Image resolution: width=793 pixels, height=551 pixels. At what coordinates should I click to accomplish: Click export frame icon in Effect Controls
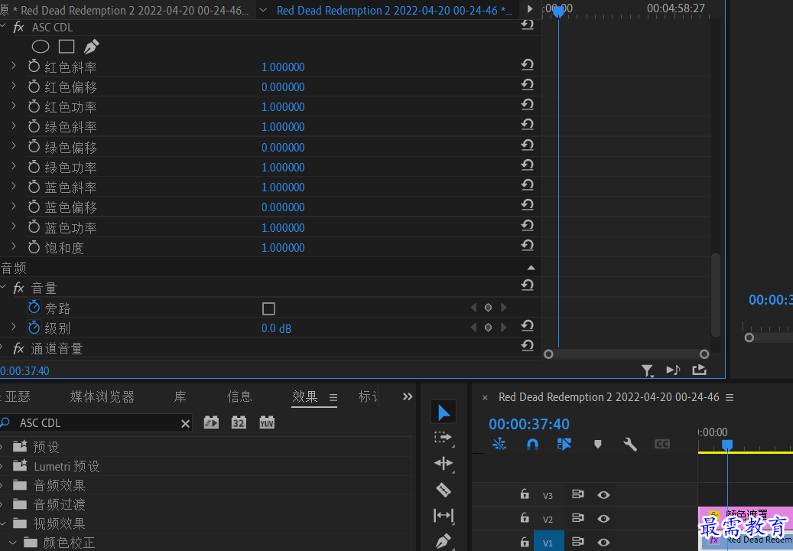[700, 370]
